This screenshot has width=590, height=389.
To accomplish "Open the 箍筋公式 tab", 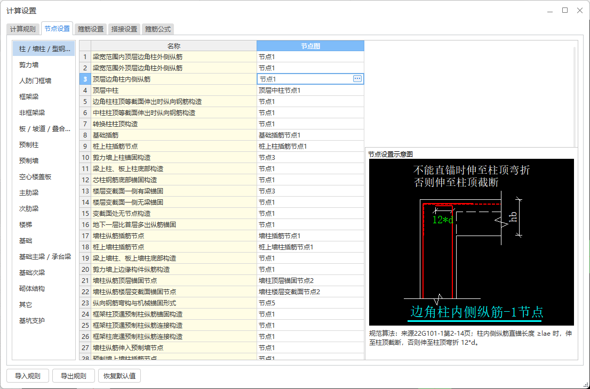I will tap(158, 29).
